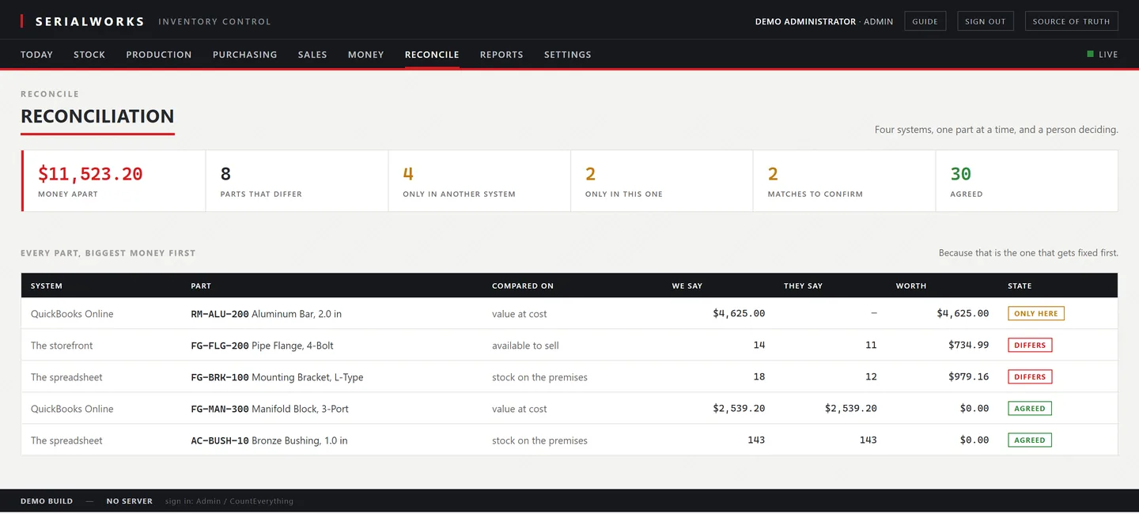The width and height of the screenshot is (1139, 514).
Task: Click They Say $2,539.20 for Manifold Block
Action: [x=851, y=409]
